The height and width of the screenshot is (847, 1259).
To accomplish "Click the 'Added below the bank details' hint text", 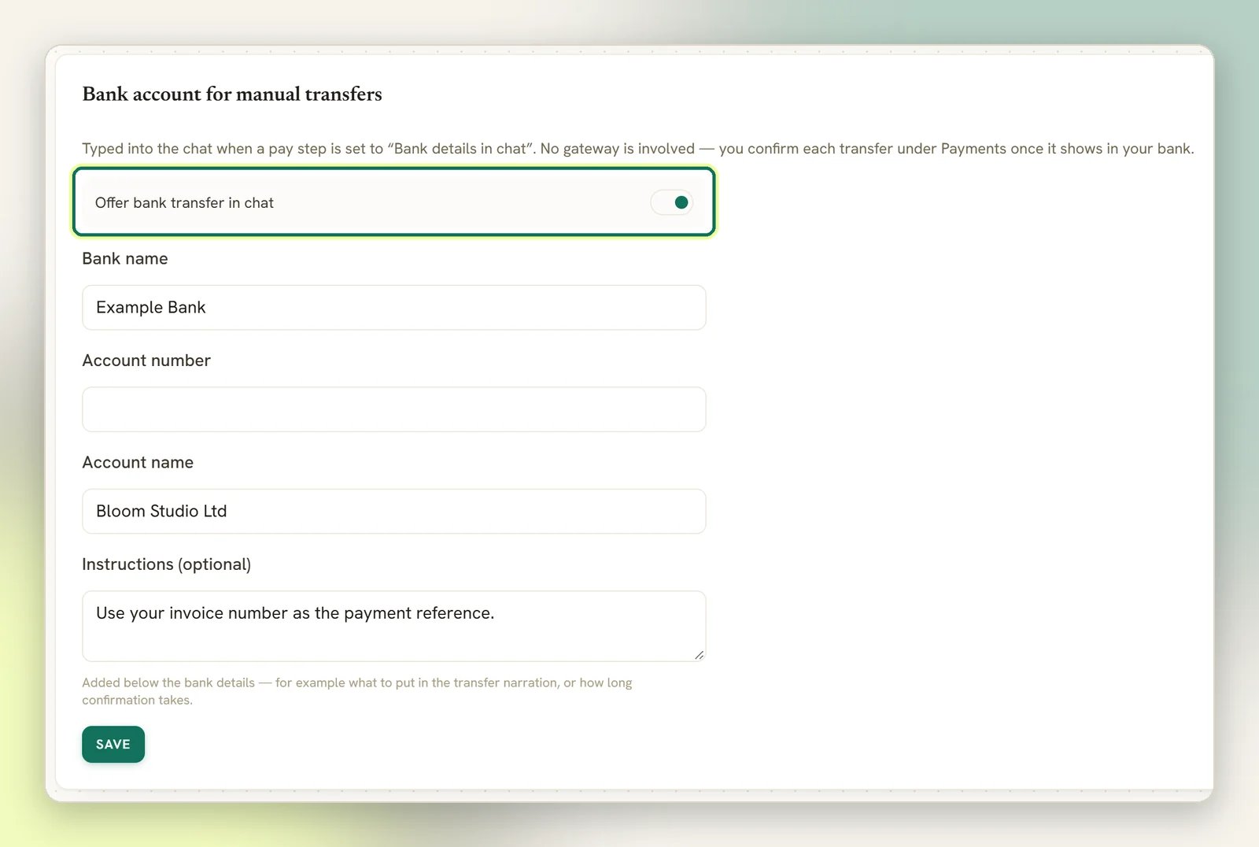I will (357, 691).
